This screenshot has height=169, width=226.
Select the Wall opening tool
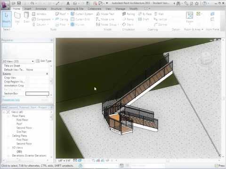159,14
